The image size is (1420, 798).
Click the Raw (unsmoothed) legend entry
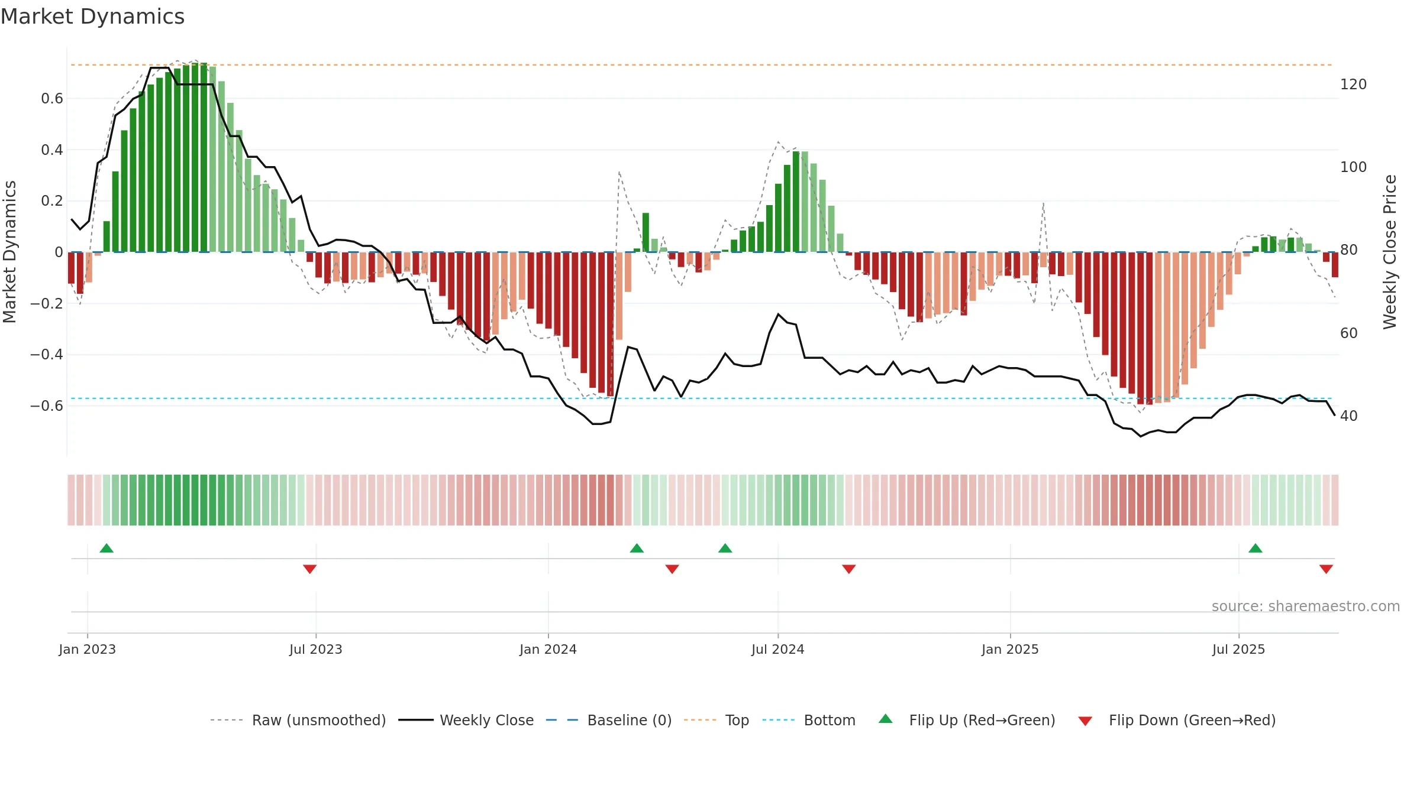click(298, 720)
